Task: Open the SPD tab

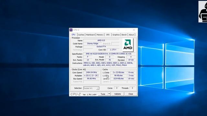Action: click(108, 35)
